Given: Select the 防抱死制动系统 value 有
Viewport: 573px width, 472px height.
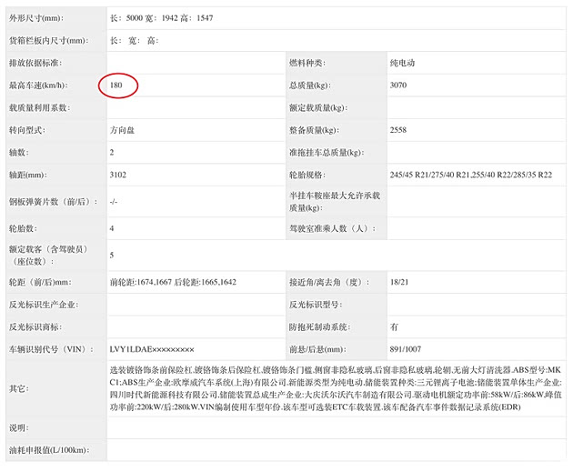Looking at the screenshot, I should (x=394, y=327).
